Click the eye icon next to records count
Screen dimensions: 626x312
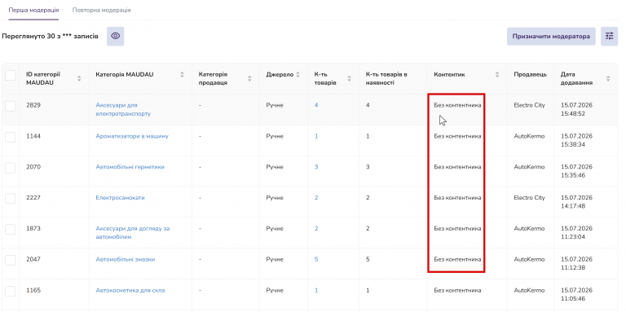116,37
